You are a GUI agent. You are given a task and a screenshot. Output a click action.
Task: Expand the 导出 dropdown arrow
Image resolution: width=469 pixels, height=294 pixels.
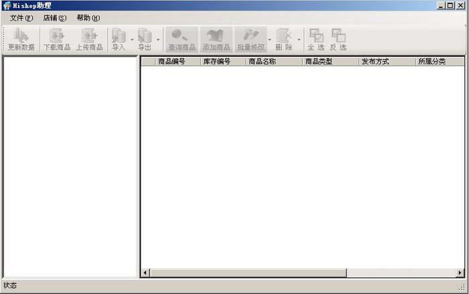[158, 40]
